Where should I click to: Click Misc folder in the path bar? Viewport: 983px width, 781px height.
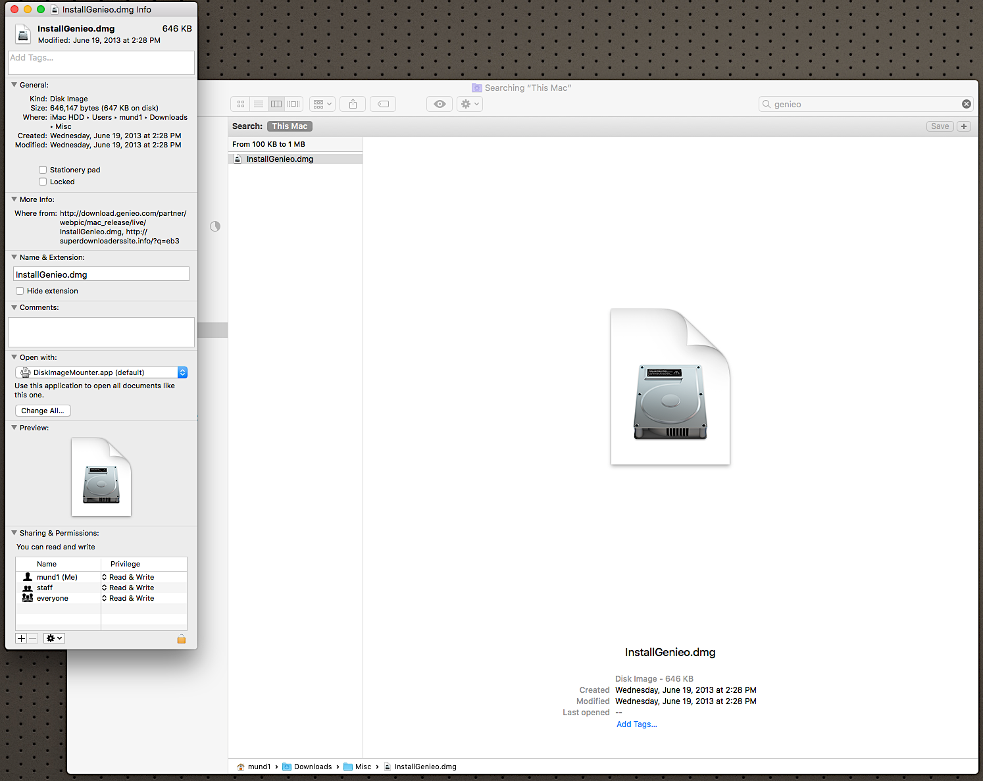click(x=357, y=767)
